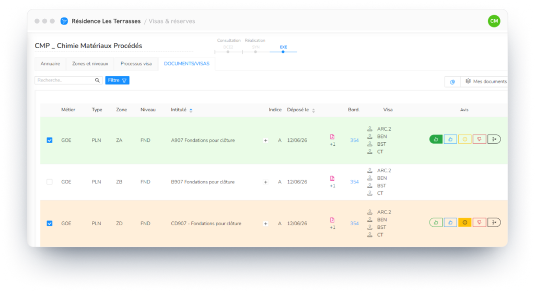Click the blue thumbs-up icon for A907 row
Image resolution: width=535 pixels, height=292 pixels.
(x=450, y=139)
